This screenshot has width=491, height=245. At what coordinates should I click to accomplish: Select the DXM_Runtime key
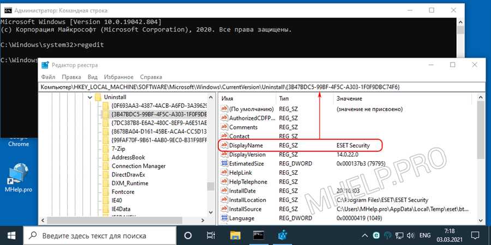tap(130, 183)
